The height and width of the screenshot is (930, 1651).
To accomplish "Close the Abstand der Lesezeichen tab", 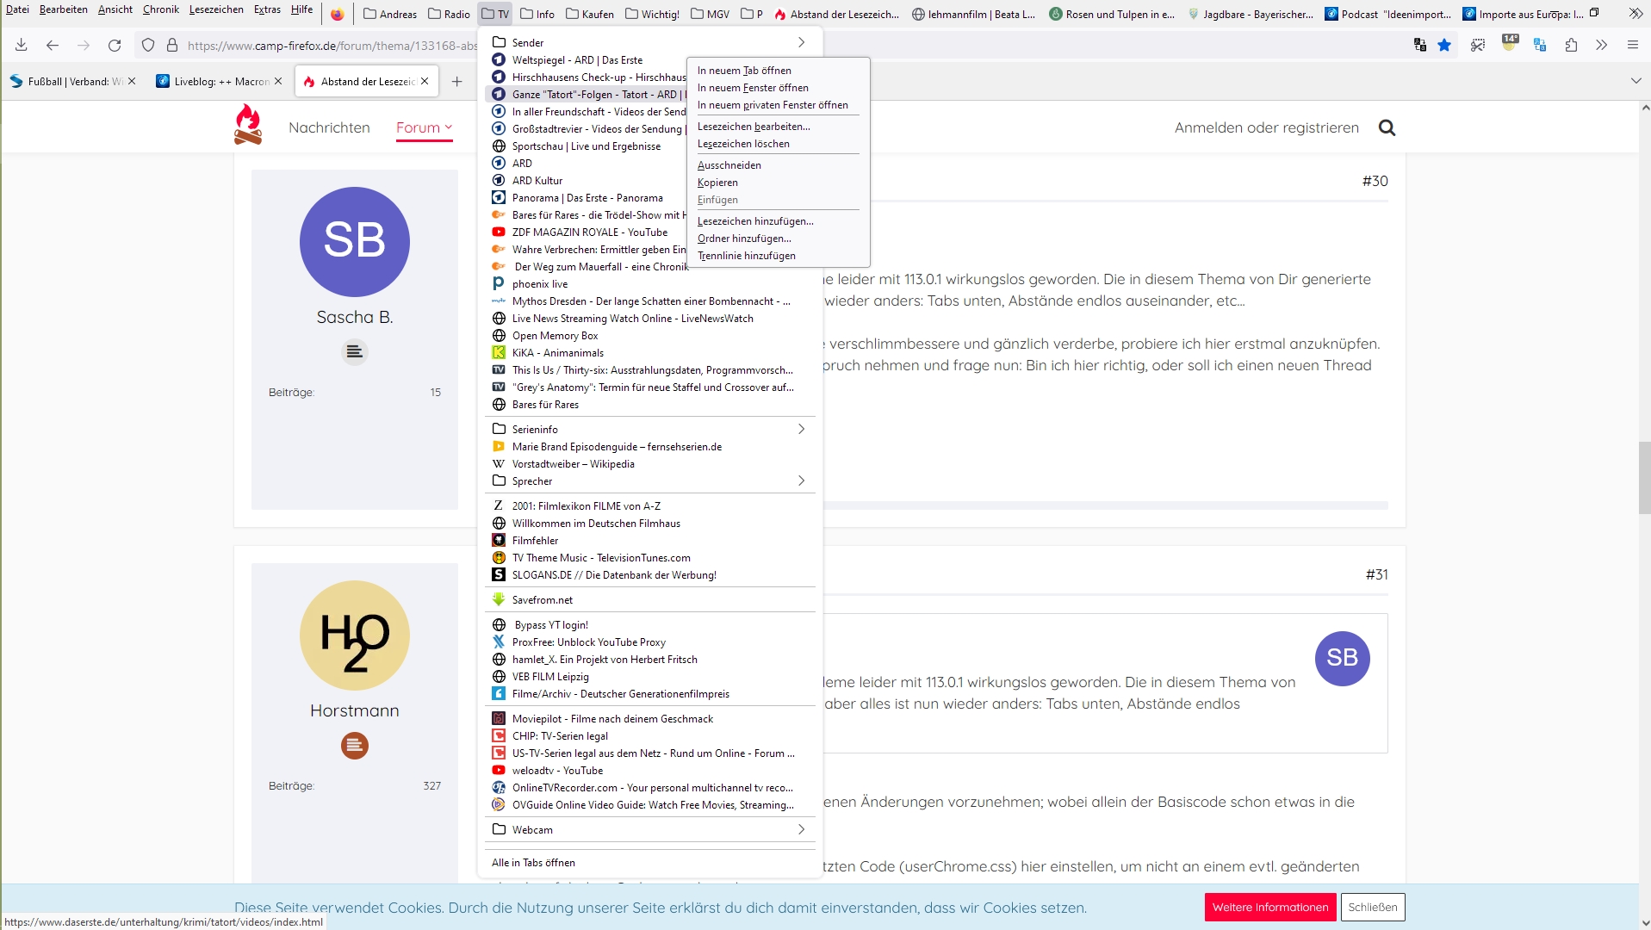I will [x=425, y=81].
